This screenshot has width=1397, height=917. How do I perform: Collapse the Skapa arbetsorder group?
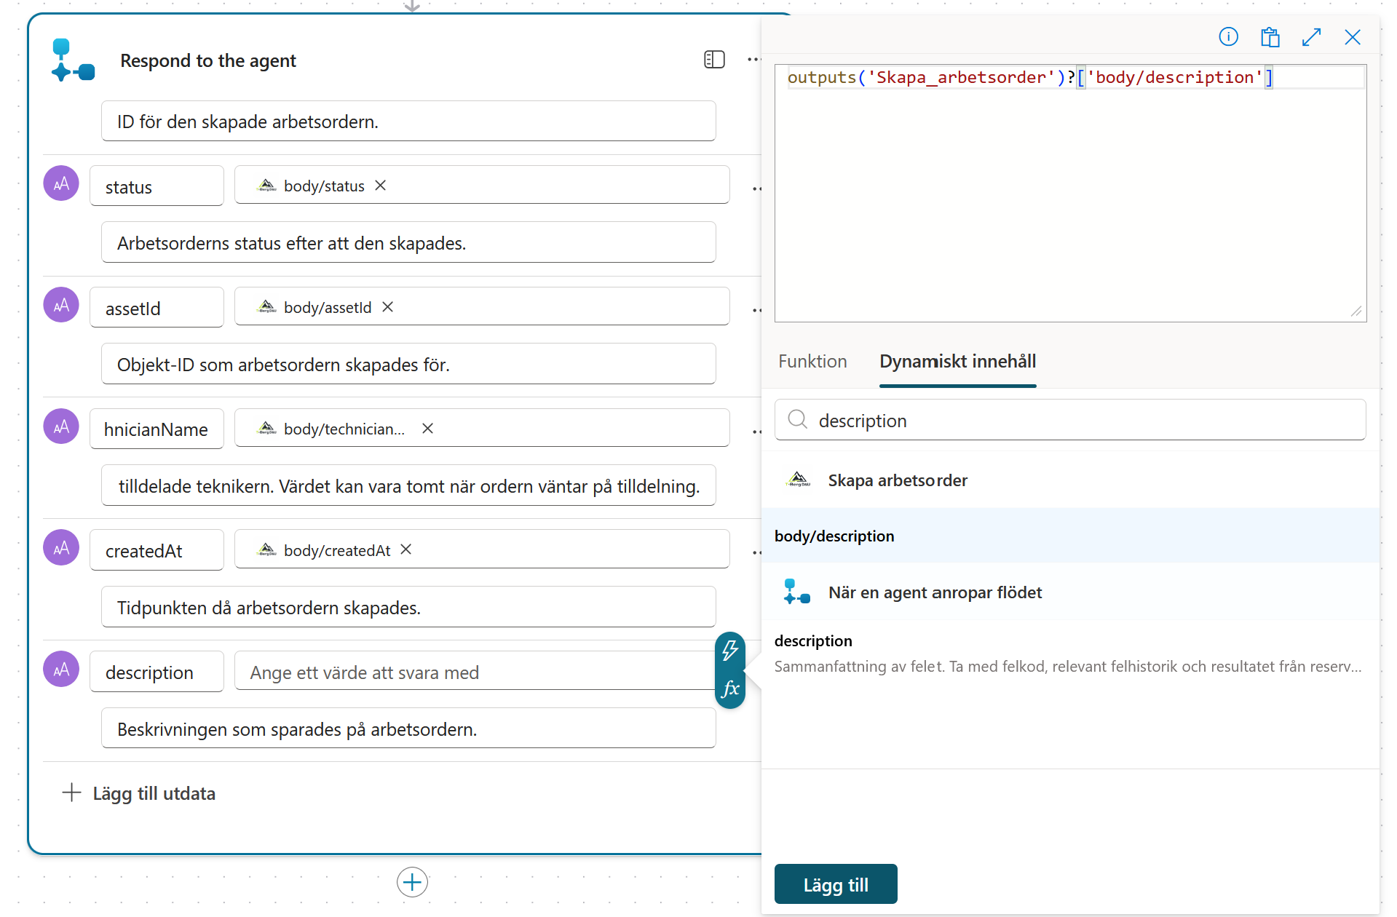click(1070, 480)
